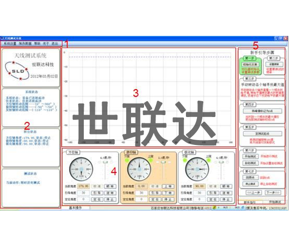Open the 保存数据 menu
Viewport: 289px width, 235px height.
(x=25, y=44)
